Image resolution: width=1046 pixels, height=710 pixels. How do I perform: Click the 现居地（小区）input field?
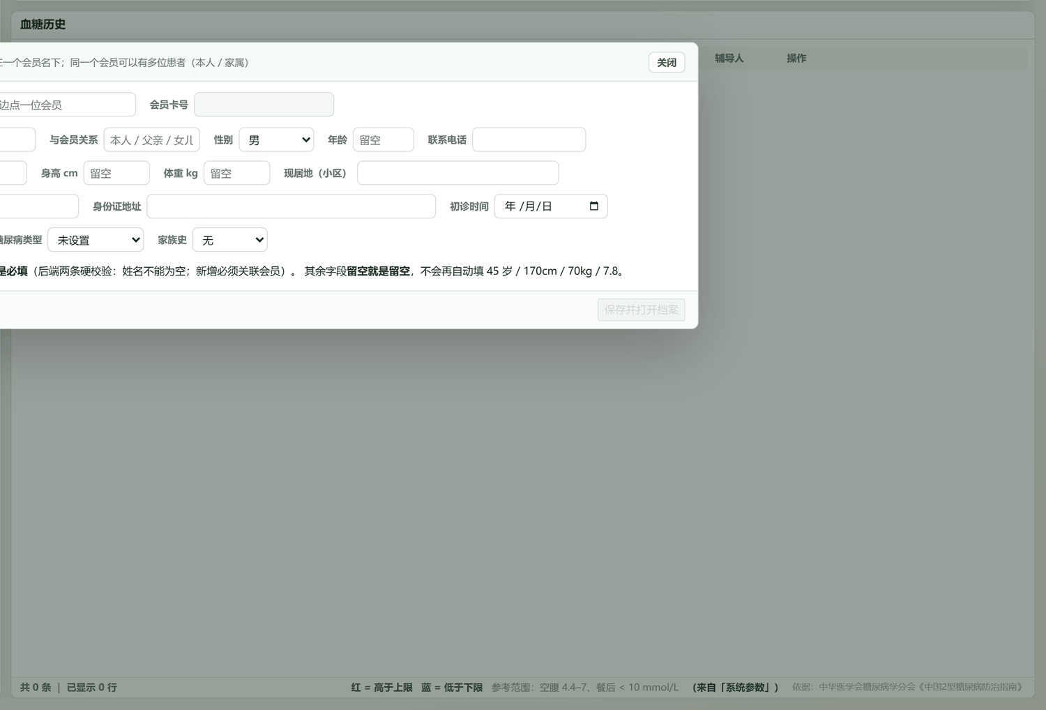458,173
